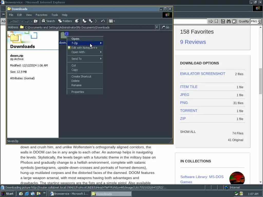This screenshot has width=263, height=197.
Task: Click the Copy To folder icon
Action: coord(91,21)
